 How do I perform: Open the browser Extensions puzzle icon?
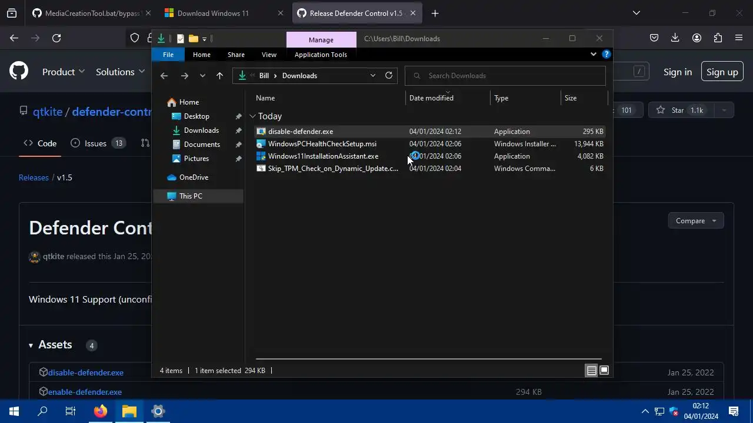718,38
